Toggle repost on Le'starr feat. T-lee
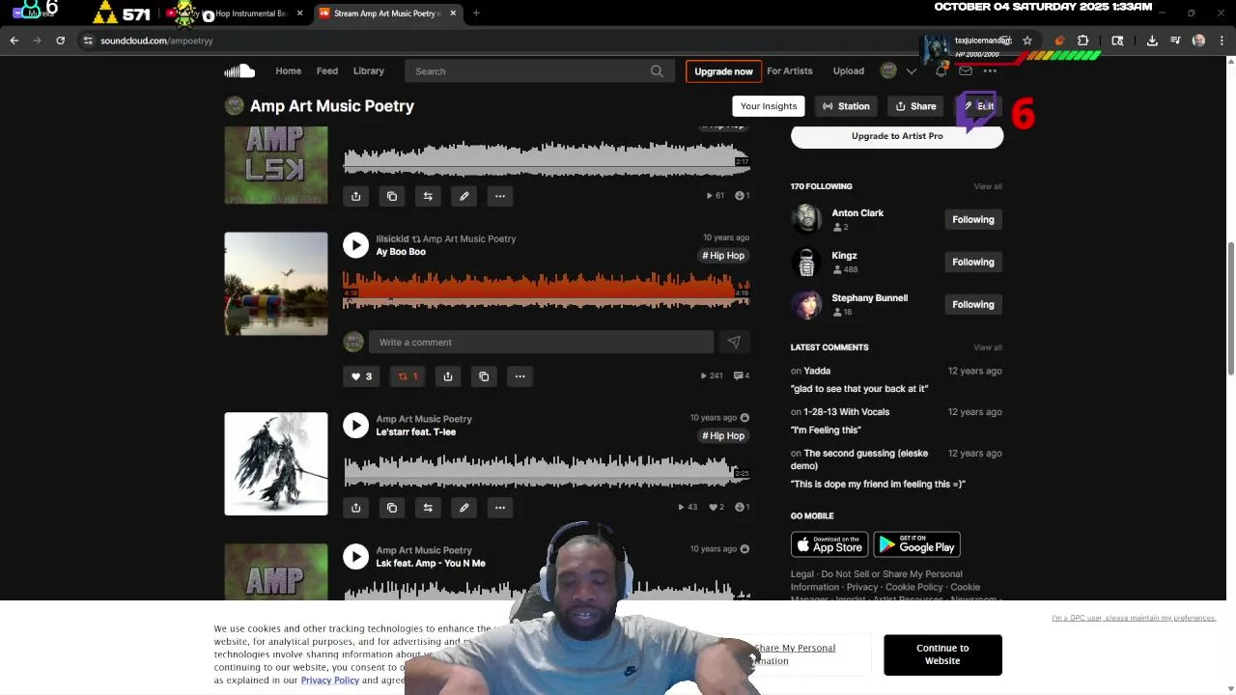 tap(428, 508)
